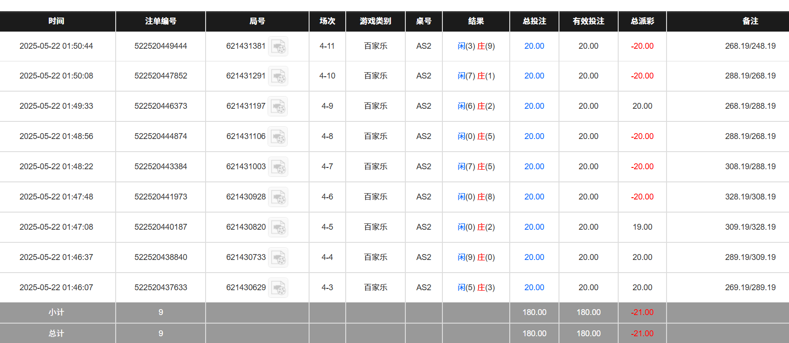Viewport: 789px width, 343px height.
Task: Click the 备注 column header
Action: [x=750, y=21]
